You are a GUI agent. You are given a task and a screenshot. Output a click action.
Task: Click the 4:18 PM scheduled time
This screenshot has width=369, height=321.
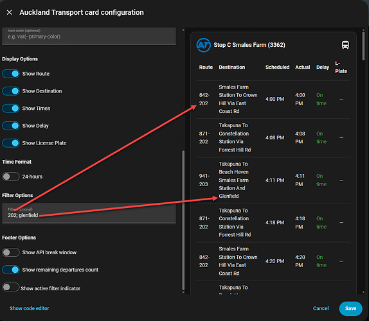275,223
